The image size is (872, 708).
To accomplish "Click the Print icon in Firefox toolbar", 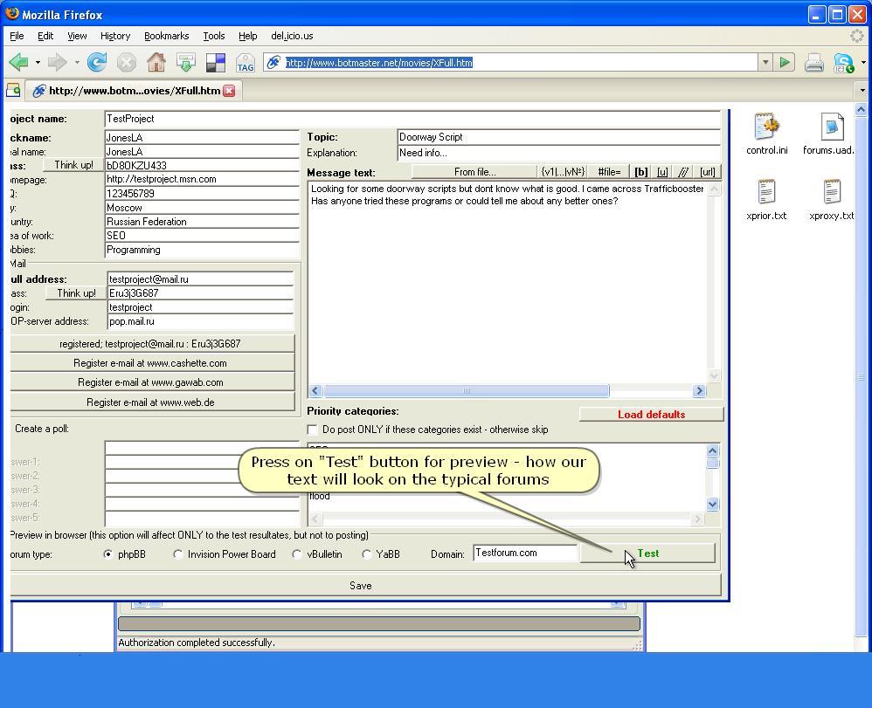I will pyautogui.click(x=813, y=62).
